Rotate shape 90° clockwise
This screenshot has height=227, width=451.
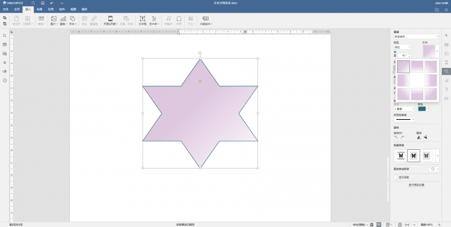point(402,137)
